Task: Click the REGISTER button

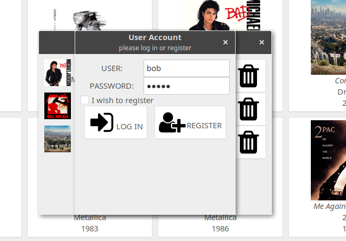Action: point(190,122)
